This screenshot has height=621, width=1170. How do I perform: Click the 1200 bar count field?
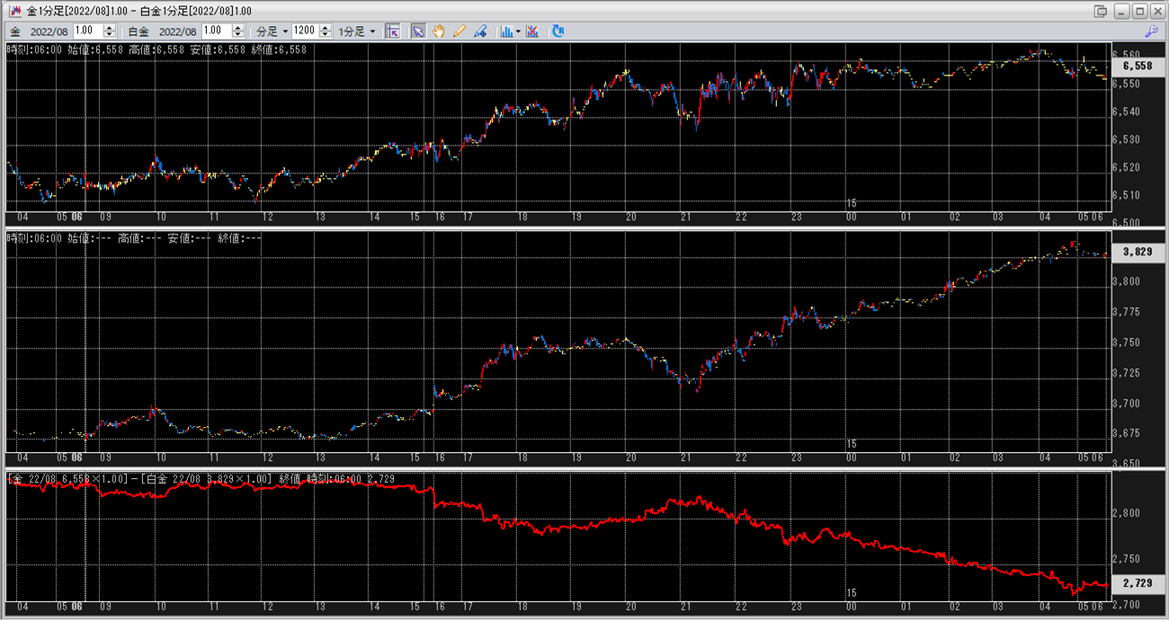click(x=305, y=31)
